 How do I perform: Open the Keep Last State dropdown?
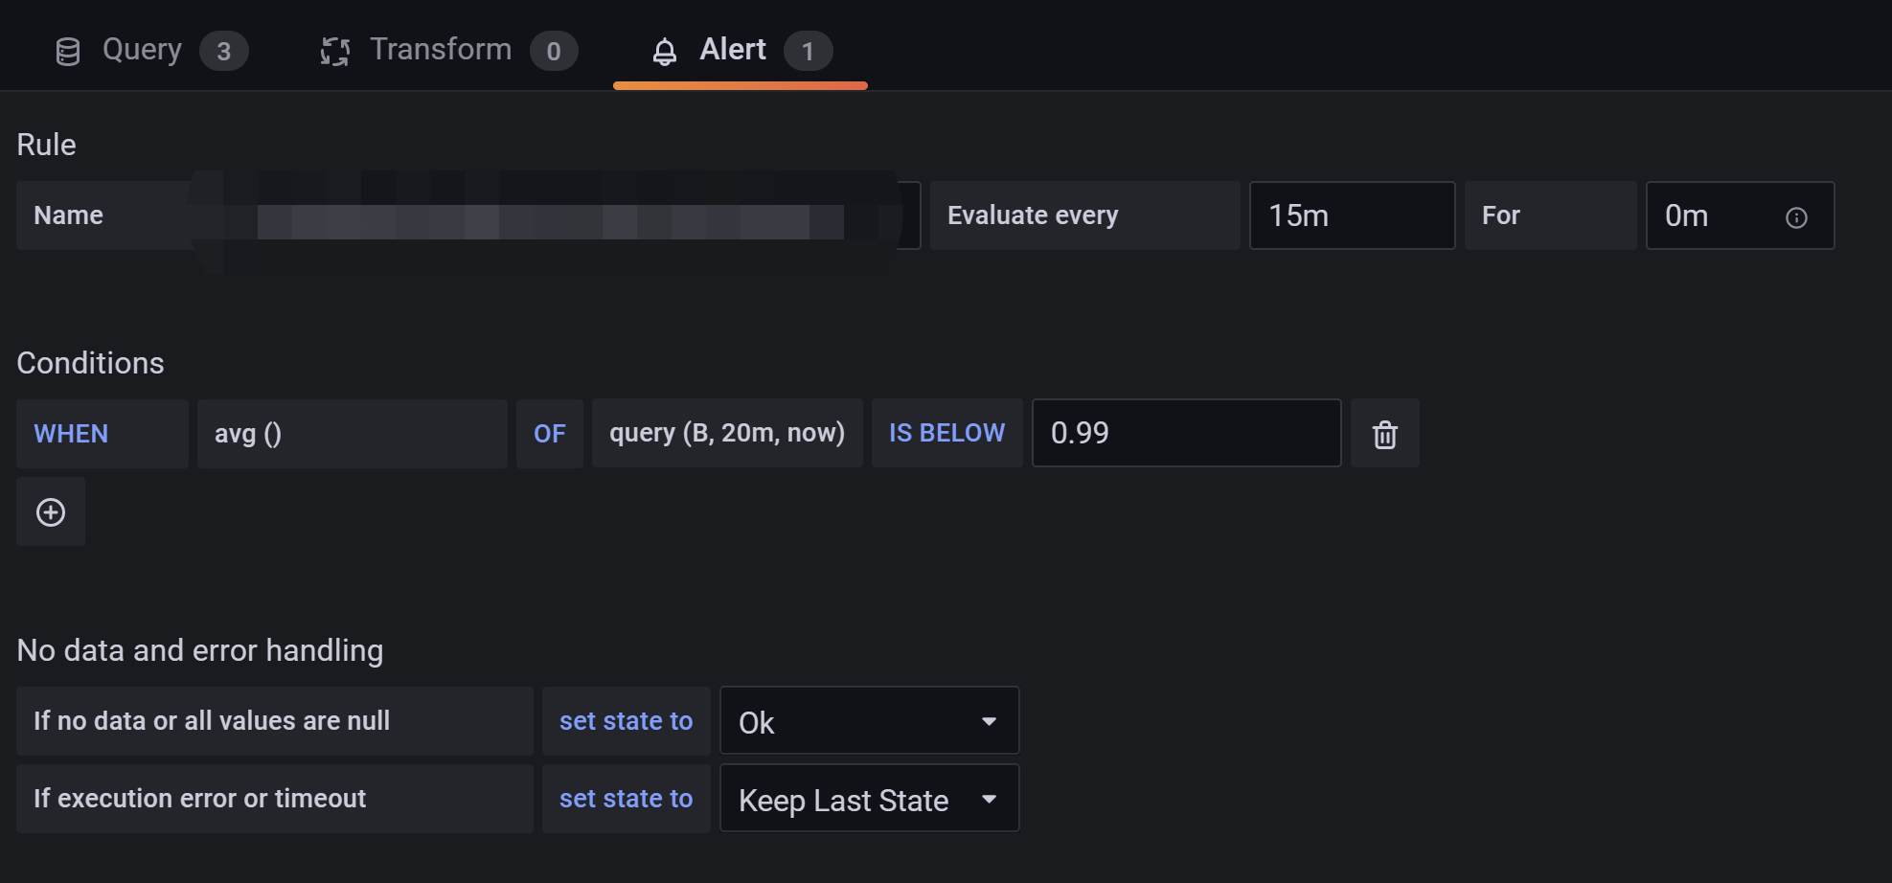point(868,799)
